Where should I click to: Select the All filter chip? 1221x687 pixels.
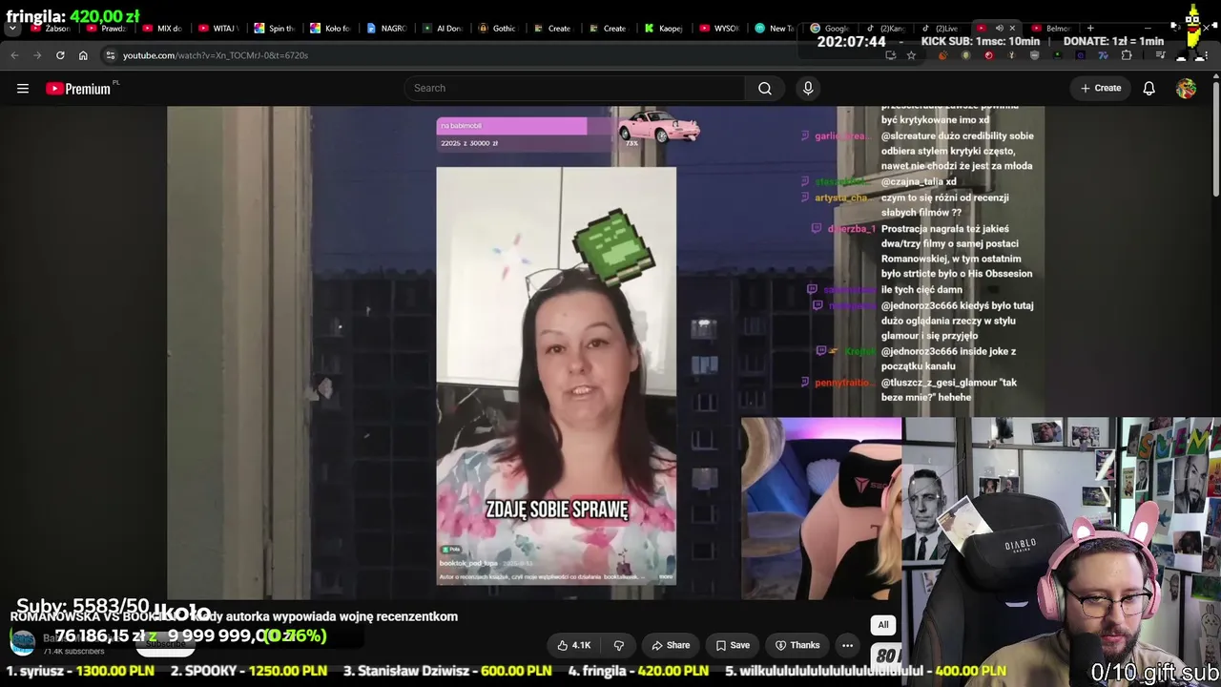click(883, 625)
